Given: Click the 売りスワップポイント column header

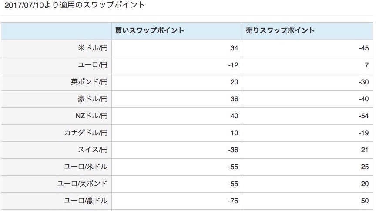Looking at the screenshot, I should [280, 30].
